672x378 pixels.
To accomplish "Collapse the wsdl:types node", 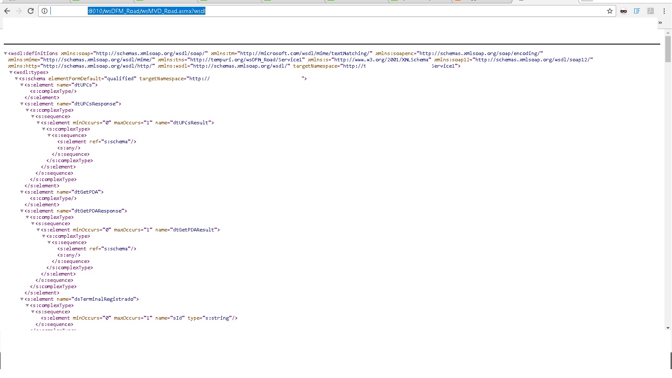I will pyautogui.click(x=11, y=72).
